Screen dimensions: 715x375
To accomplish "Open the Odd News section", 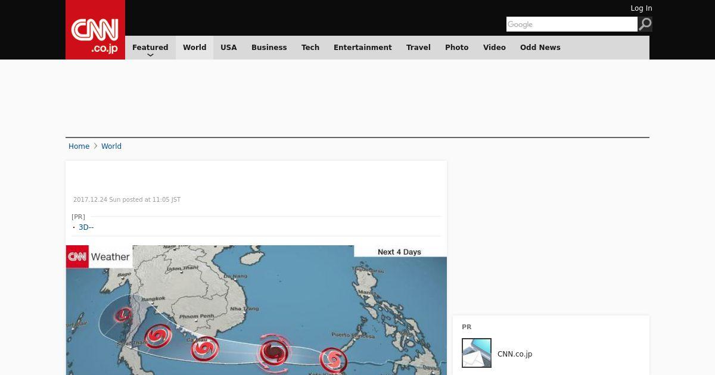I will pyautogui.click(x=540, y=48).
